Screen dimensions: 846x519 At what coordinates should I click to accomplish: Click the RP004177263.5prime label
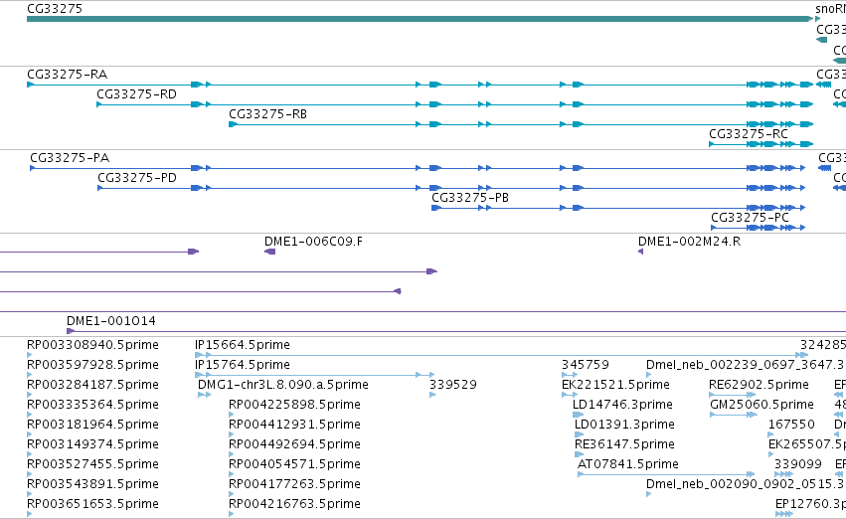[294, 484]
